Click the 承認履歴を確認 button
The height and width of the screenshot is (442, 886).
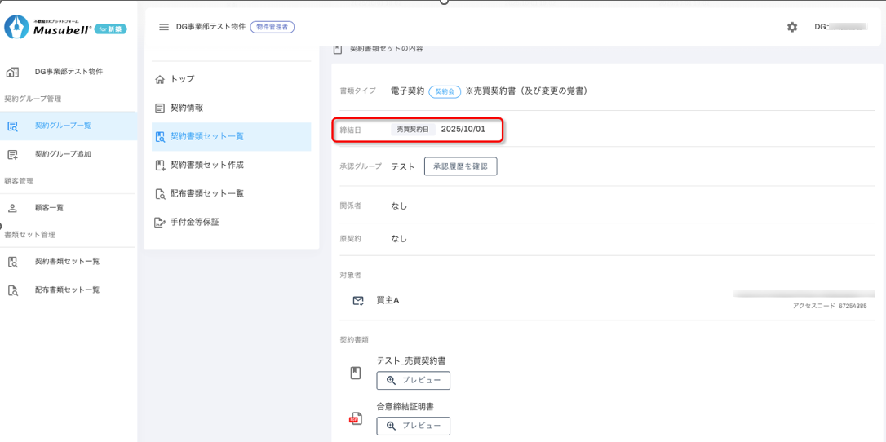460,166
